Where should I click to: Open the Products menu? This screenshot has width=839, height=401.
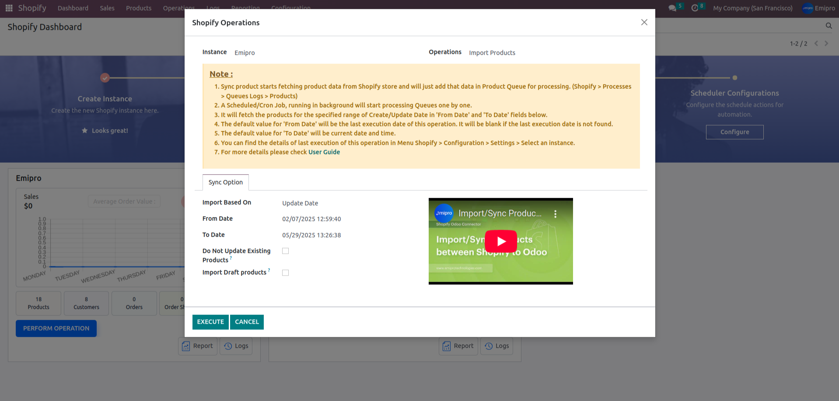139,8
